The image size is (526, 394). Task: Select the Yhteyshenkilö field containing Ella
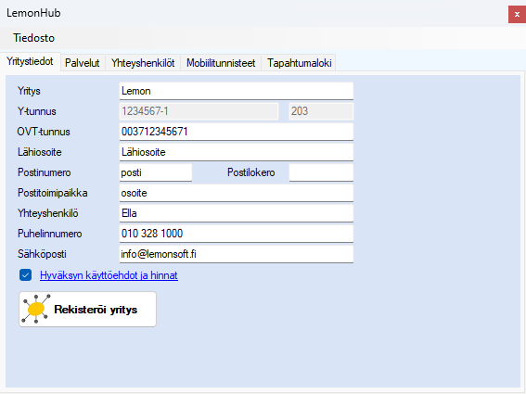(237, 213)
